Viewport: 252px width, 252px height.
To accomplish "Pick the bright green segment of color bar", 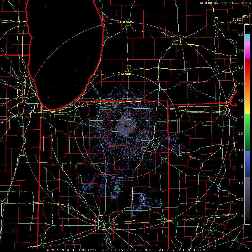I will (x=247, y=122).
